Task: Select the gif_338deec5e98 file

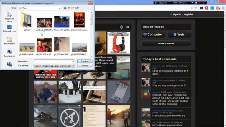Action: click(62, 46)
